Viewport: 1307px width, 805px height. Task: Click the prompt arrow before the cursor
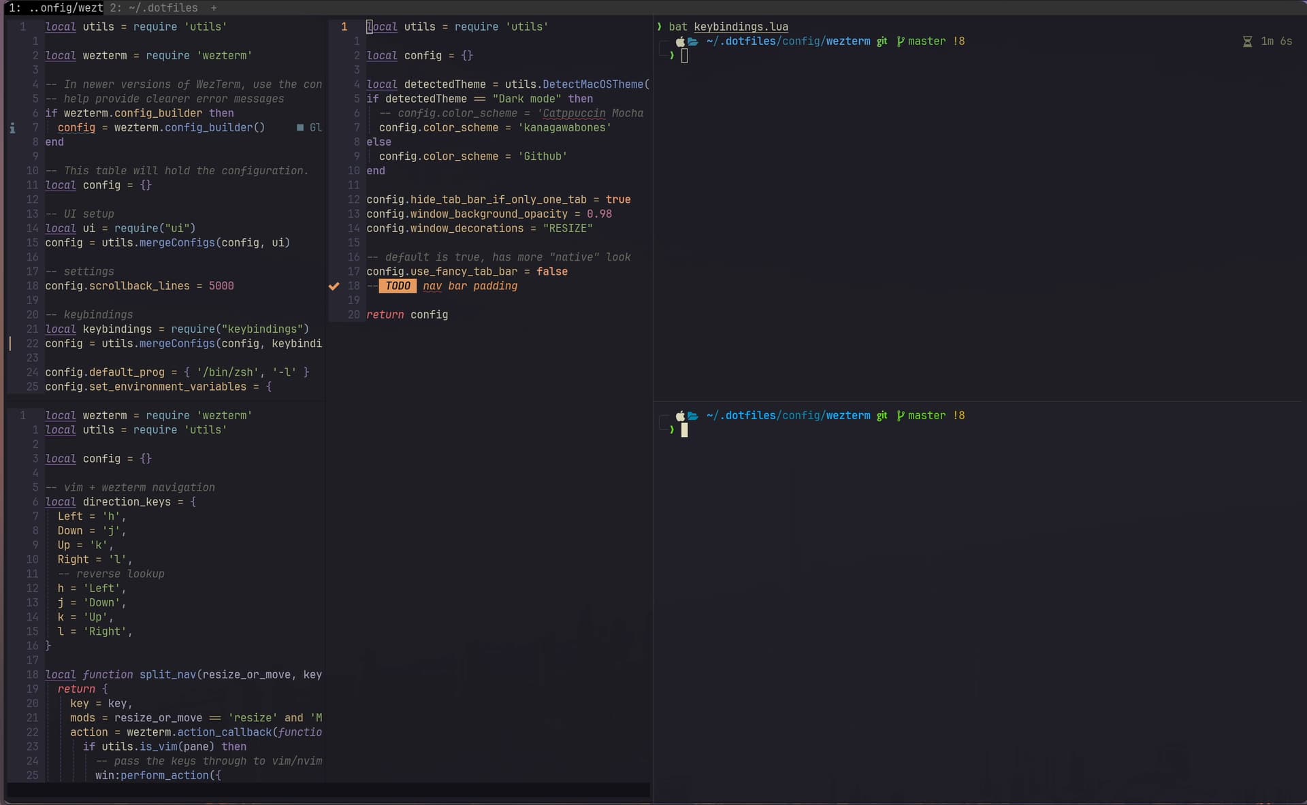tap(673, 56)
